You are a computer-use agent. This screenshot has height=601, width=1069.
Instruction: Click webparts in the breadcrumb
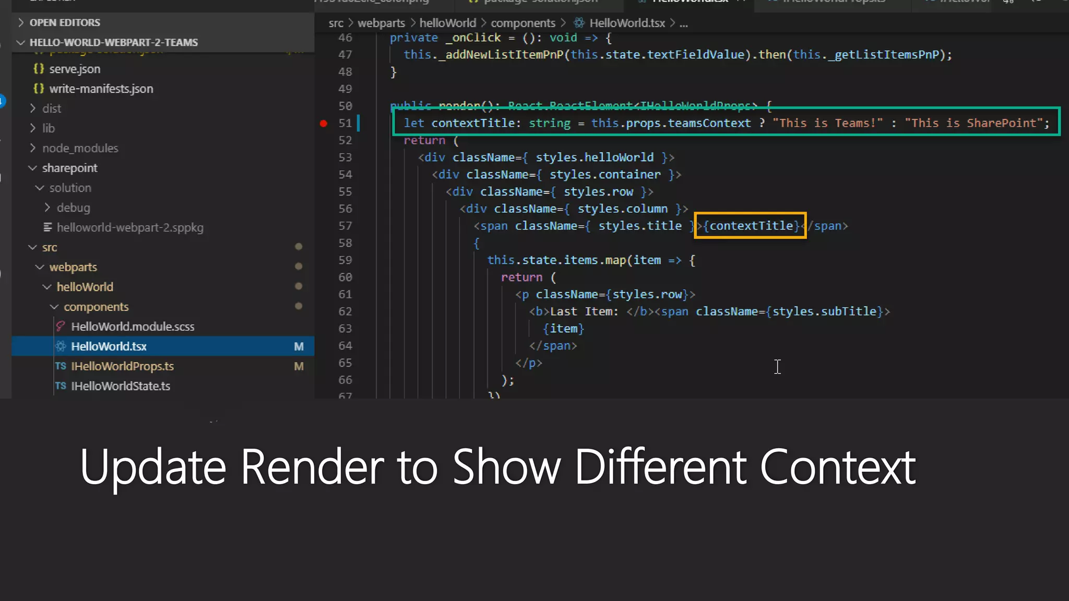pyautogui.click(x=381, y=23)
